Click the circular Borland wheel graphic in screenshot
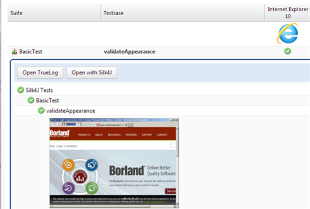310x209 pixels. coord(80,176)
